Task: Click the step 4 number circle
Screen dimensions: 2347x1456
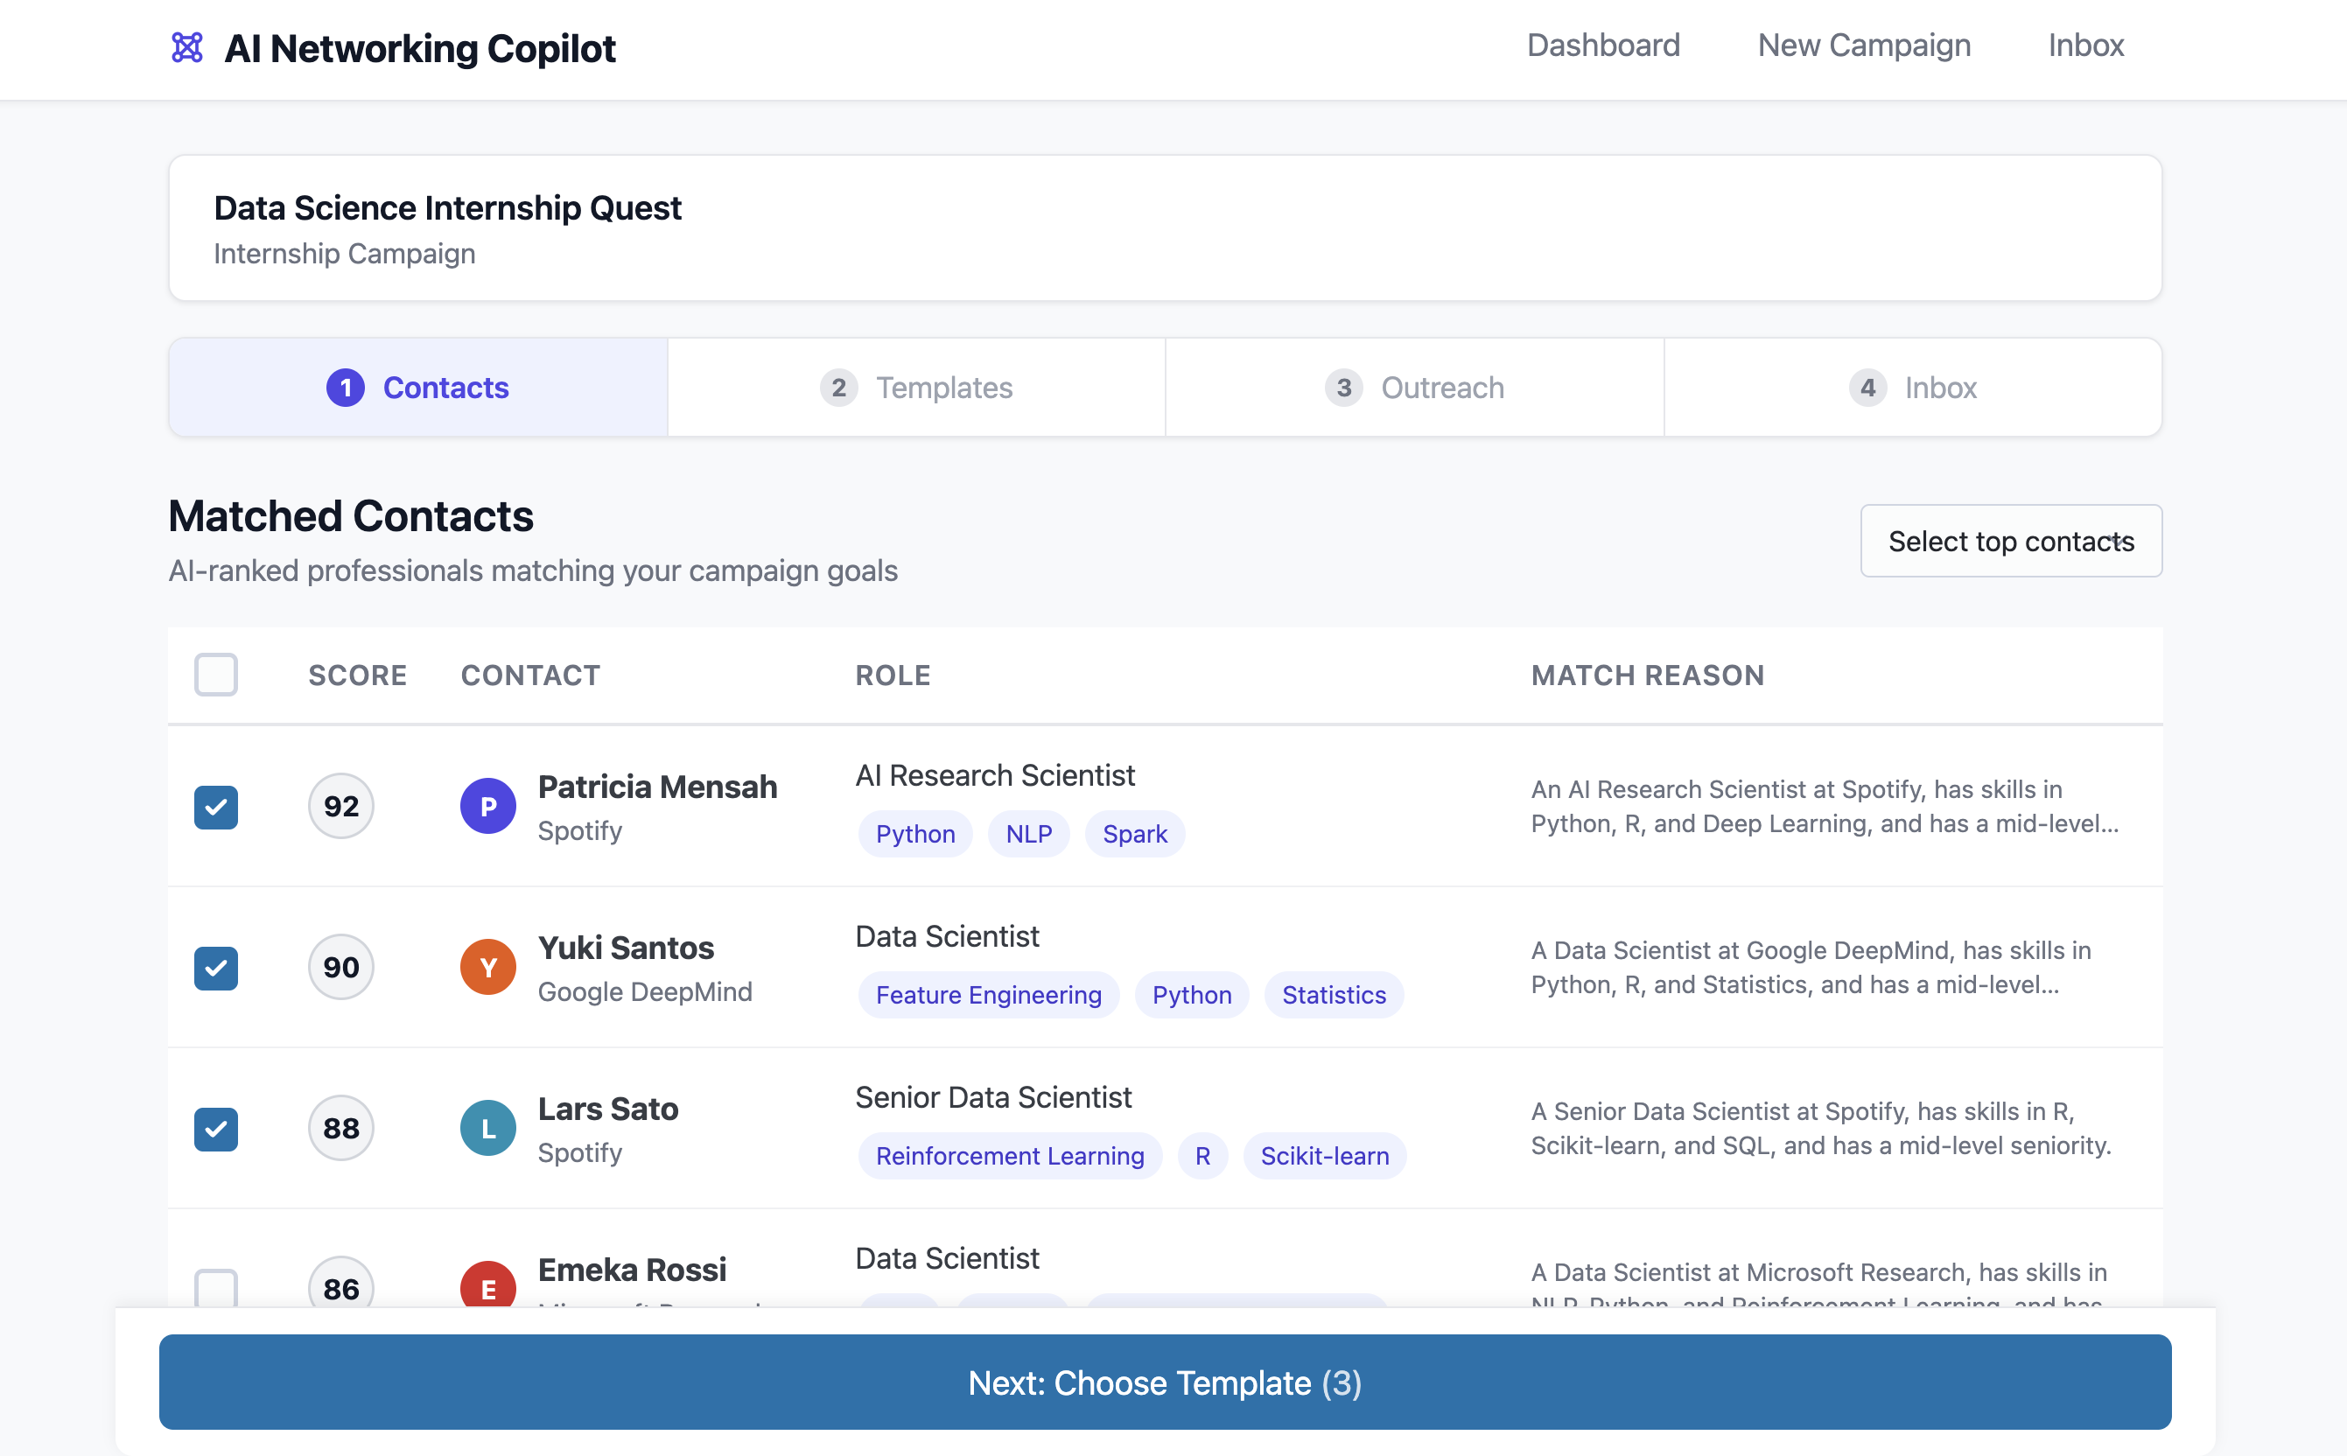Action: [x=1867, y=387]
